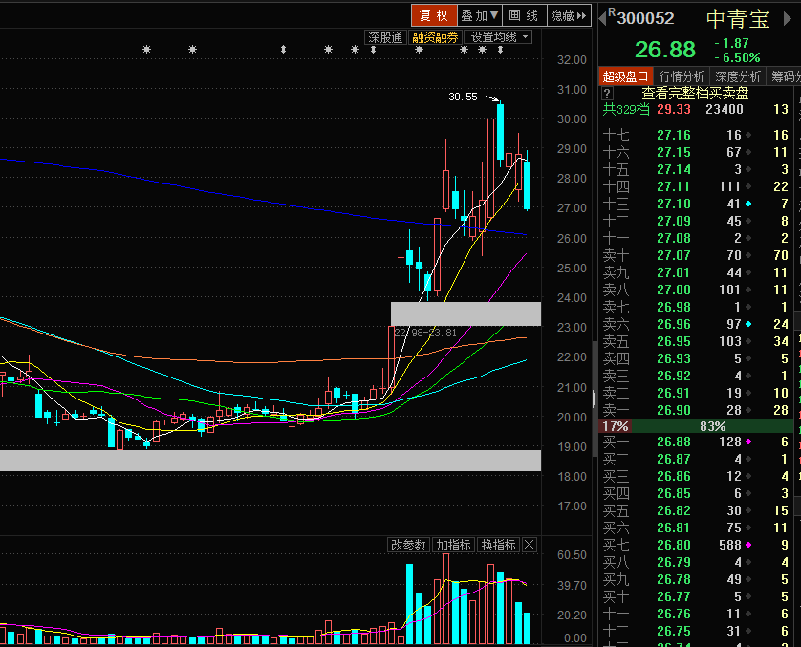
Task: Click the stock name 中青宝
Action: (x=738, y=19)
